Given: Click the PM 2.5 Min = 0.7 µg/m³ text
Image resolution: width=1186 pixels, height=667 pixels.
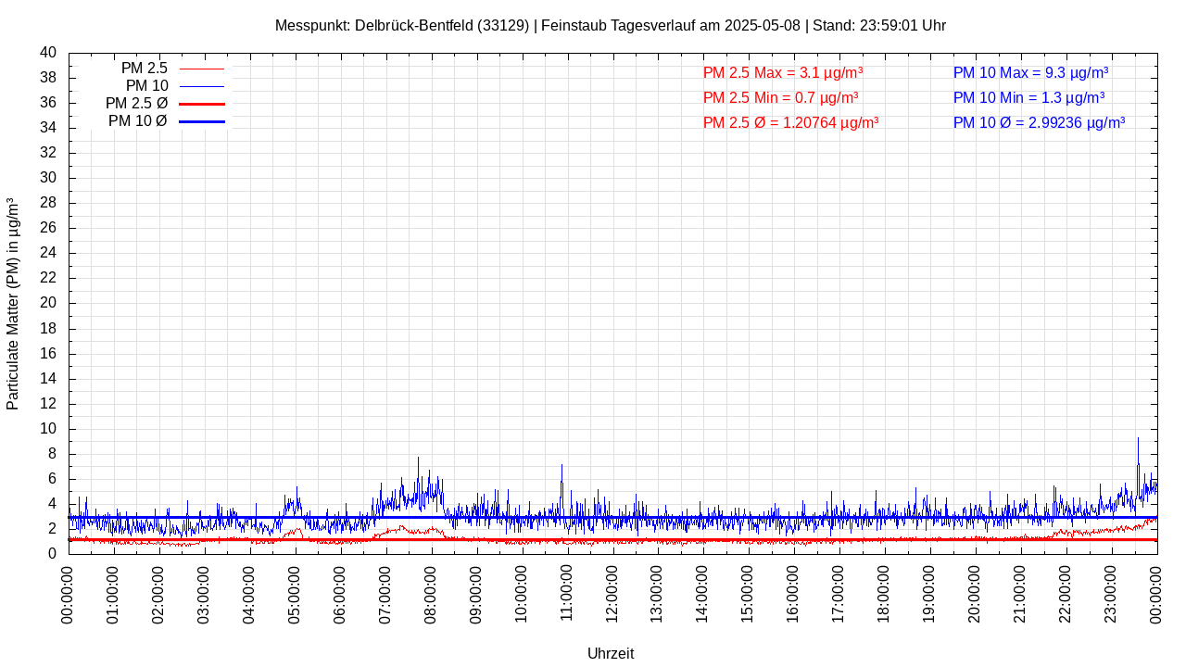Looking at the screenshot, I should tap(780, 98).
